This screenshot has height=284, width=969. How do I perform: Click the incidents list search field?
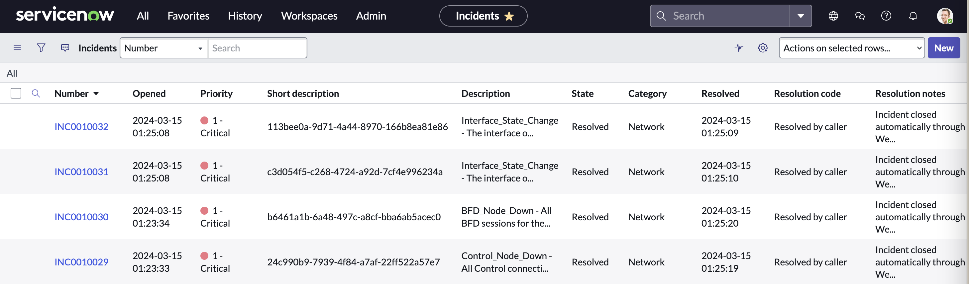257,48
